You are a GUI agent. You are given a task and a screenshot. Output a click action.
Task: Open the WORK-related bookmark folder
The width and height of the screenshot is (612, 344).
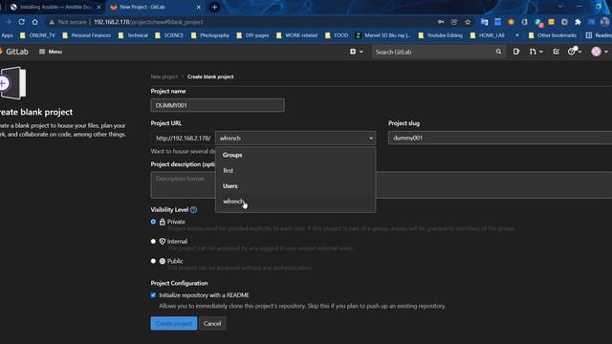pyautogui.click(x=297, y=35)
